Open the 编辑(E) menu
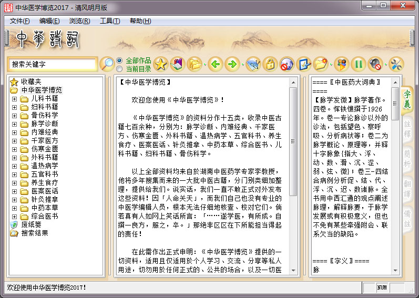Image resolution: width=419 pixels, height=298 pixels. [x=49, y=21]
